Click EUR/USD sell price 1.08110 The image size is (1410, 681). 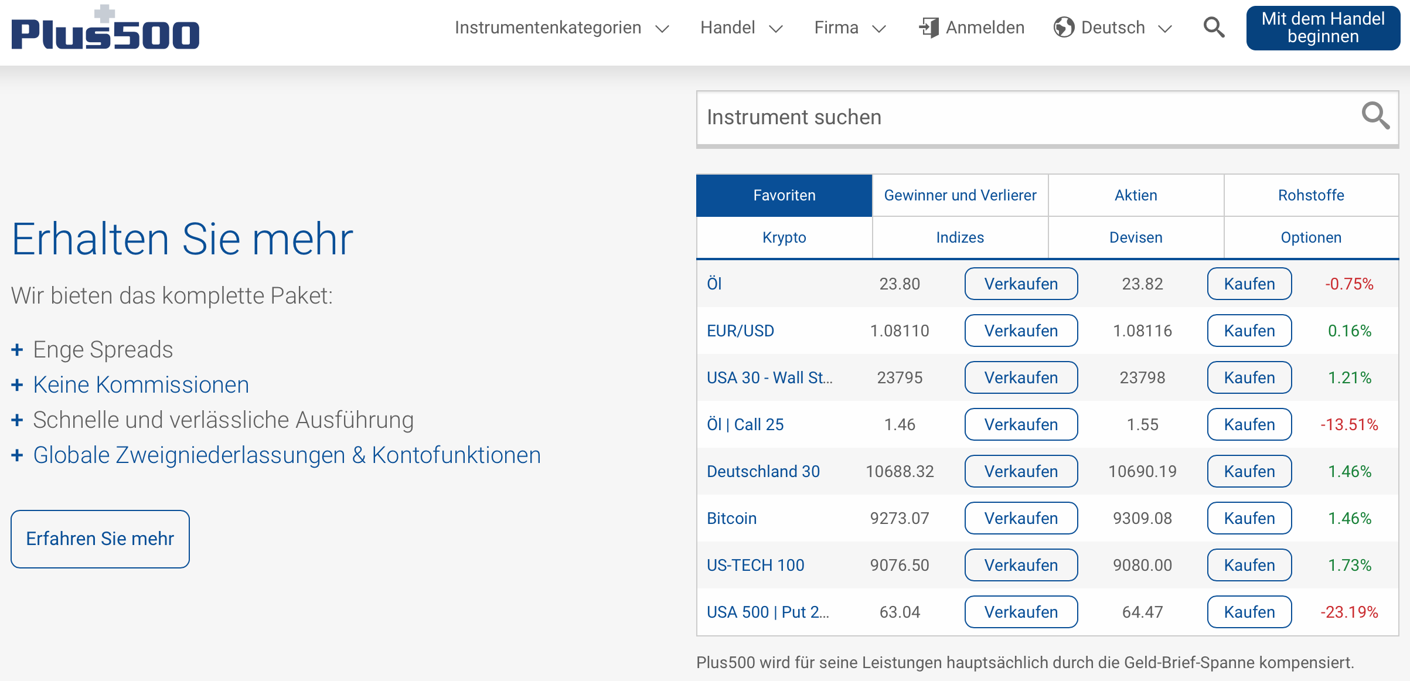(x=900, y=331)
